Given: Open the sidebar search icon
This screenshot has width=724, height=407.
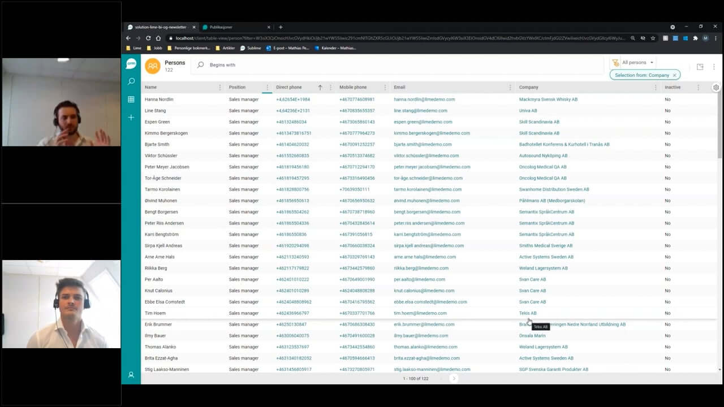Looking at the screenshot, I should 131,81.
